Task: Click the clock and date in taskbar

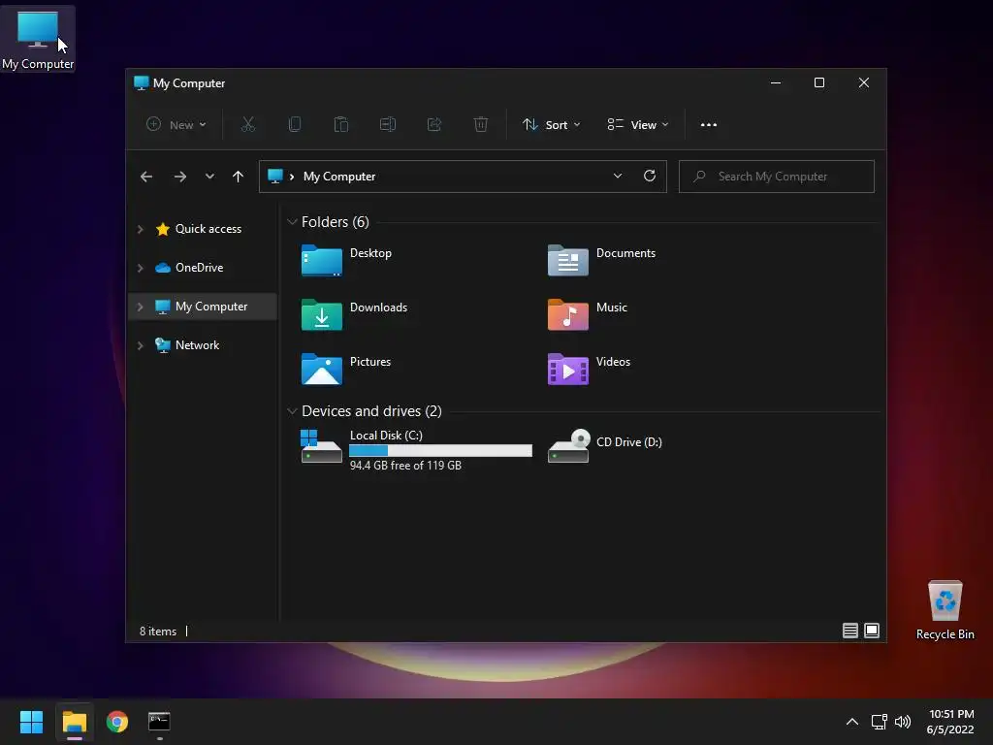Action: tap(950, 722)
